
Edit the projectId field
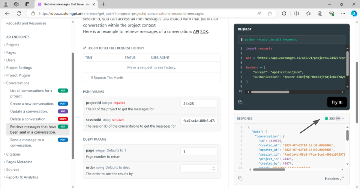199,104
